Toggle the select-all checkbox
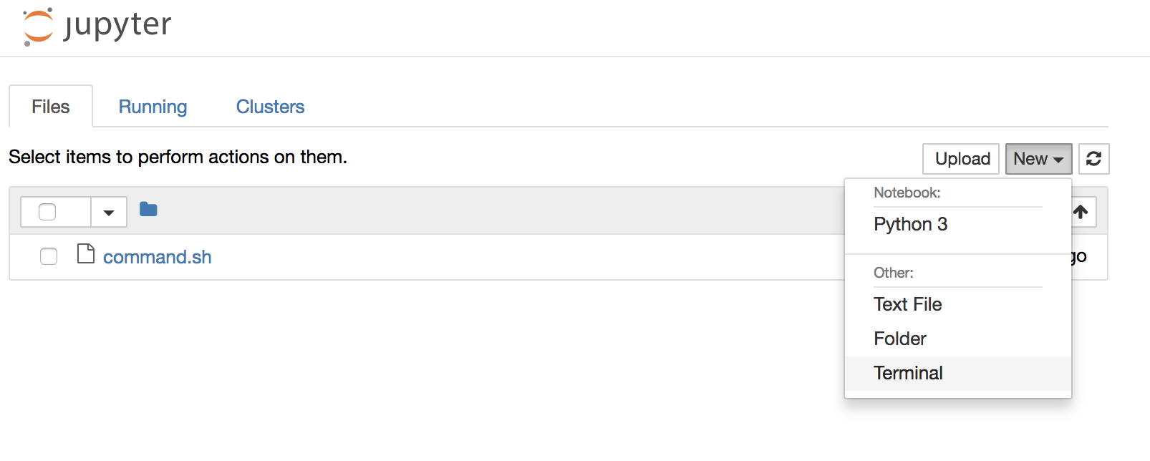Image resolution: width=1150 pixels, height=461 pixels. coord(47,212)
